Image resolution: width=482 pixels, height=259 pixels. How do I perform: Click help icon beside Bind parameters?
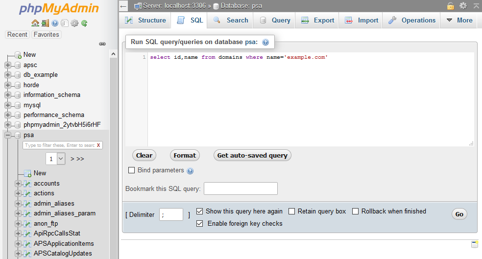[x=190, y=171]
